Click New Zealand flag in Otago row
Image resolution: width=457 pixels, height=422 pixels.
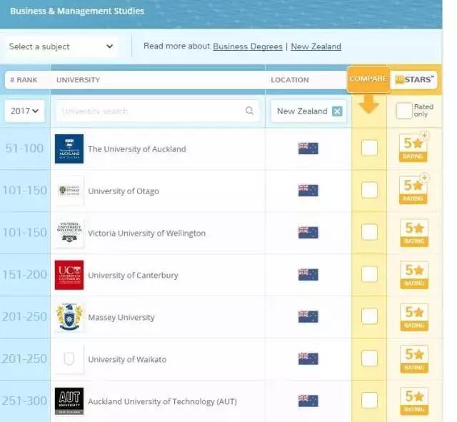tap(308, 191)
